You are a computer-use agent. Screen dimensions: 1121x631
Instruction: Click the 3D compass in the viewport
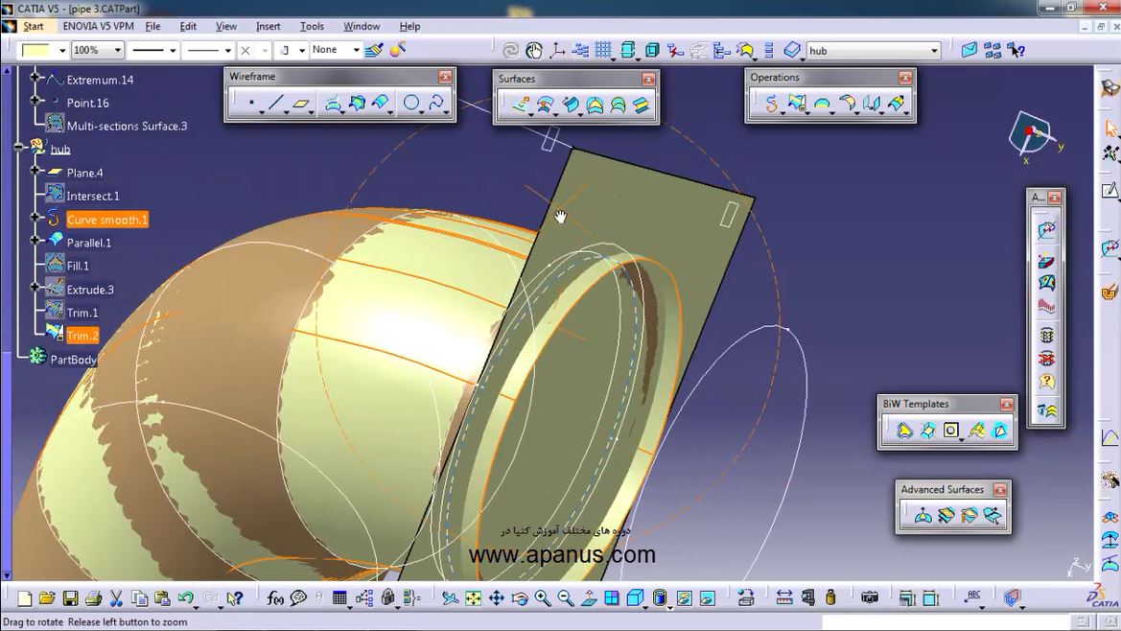pos(1033,136)
